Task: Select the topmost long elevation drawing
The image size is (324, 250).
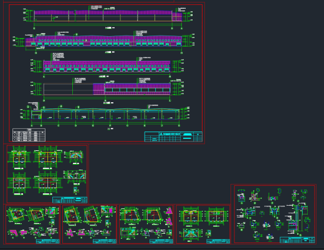Action: (x=108, y=16)
